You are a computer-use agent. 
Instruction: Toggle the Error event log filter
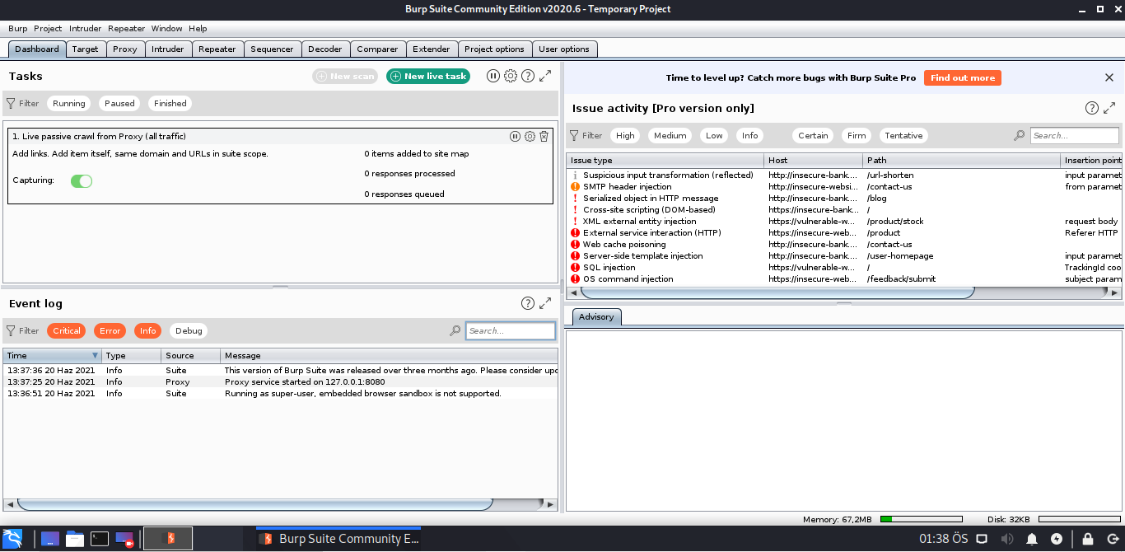110,331
